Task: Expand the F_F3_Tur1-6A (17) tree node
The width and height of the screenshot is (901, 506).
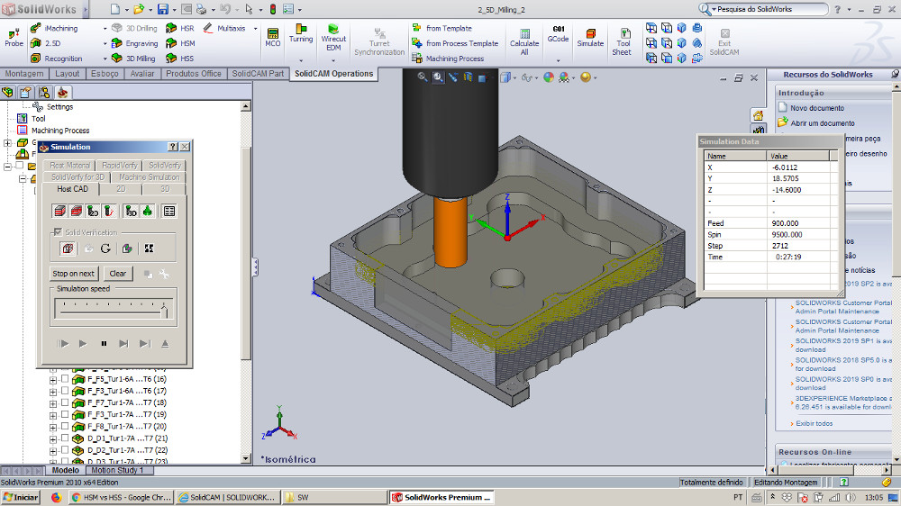Action: click(x=53, y=391)
